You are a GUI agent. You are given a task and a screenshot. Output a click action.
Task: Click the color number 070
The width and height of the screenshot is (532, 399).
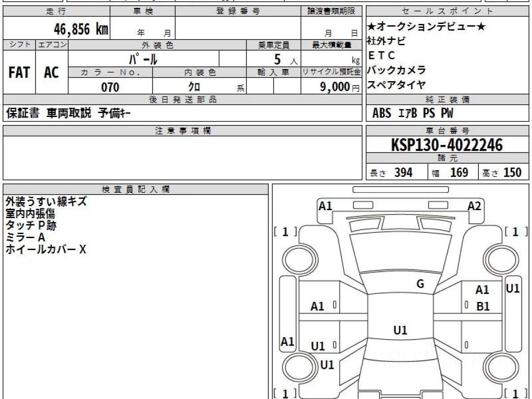point(110,87)
